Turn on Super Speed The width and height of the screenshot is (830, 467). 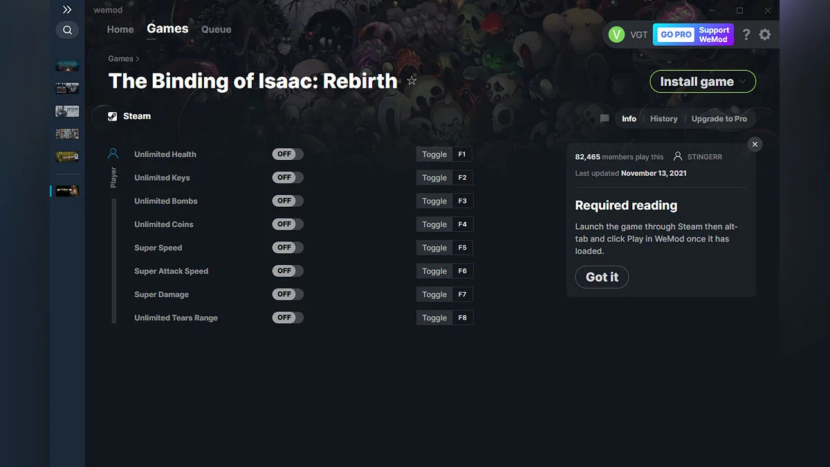pos(287,247)
